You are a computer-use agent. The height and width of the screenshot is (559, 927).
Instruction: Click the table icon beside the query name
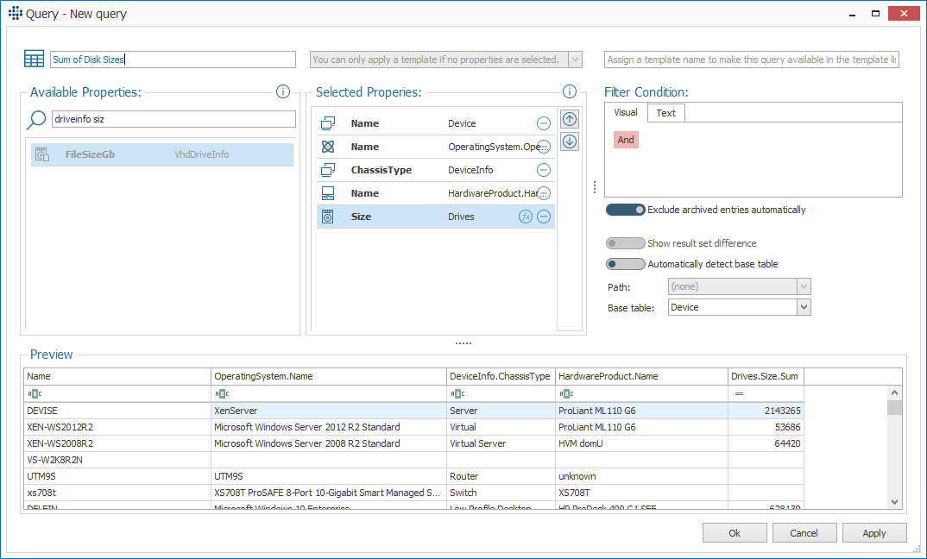pyautogui.click(x=34, y=59)
